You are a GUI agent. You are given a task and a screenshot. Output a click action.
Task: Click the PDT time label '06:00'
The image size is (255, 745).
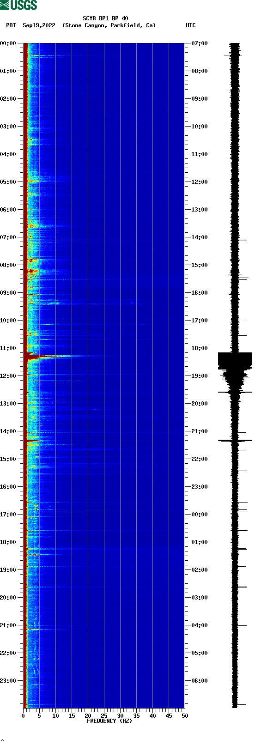8,210
